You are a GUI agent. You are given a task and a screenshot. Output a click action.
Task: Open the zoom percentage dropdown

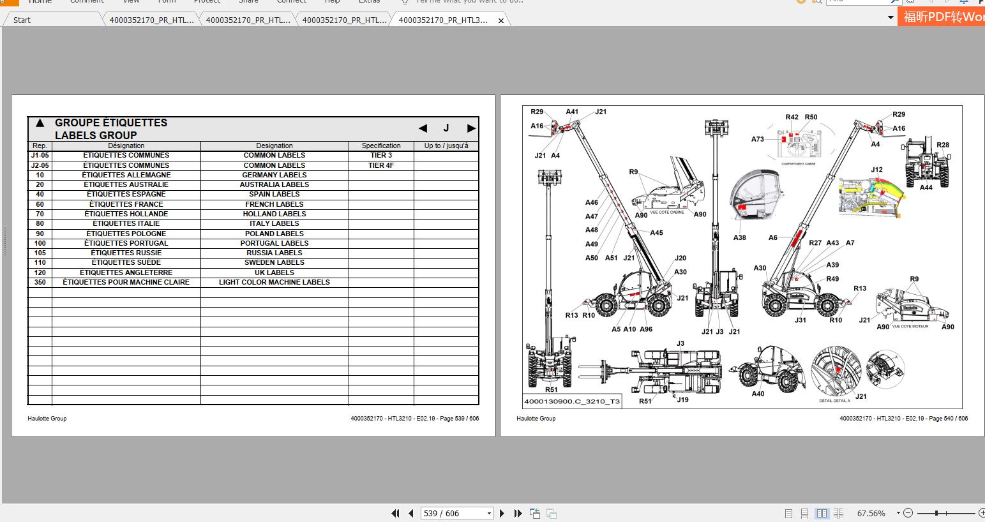pos(896,512)
